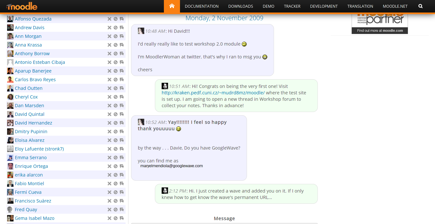Screen dimensions: 435x224
Task: Block contact Fred Quay
Action: coord(116,210)
